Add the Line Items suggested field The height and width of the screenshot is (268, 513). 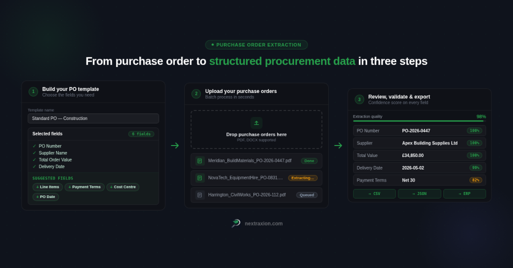click(x=48, y=187)
